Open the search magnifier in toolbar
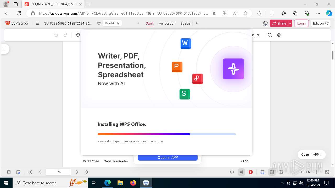 click(270, 35)
